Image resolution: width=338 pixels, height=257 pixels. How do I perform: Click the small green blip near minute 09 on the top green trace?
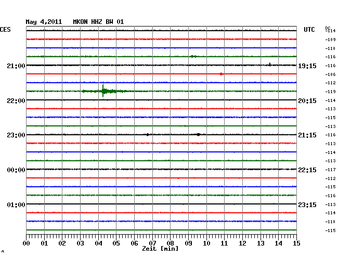pos(193,57)
